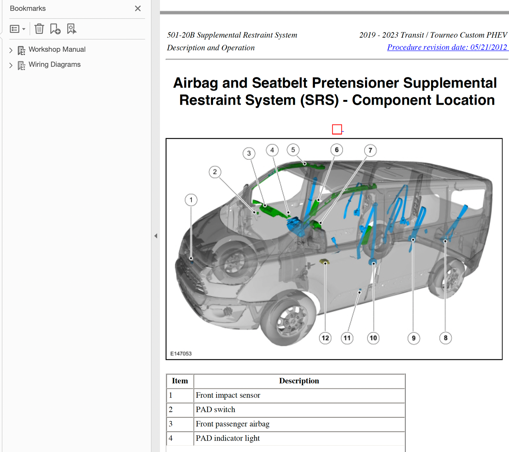Image resolution: width=509 pixels, height=452 pixels.
Task: Click callout number 8 in diagram
Action: point(445,338)
